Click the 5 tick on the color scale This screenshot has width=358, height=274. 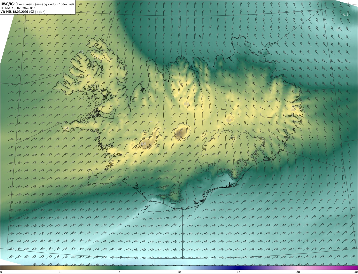[119, 272]
